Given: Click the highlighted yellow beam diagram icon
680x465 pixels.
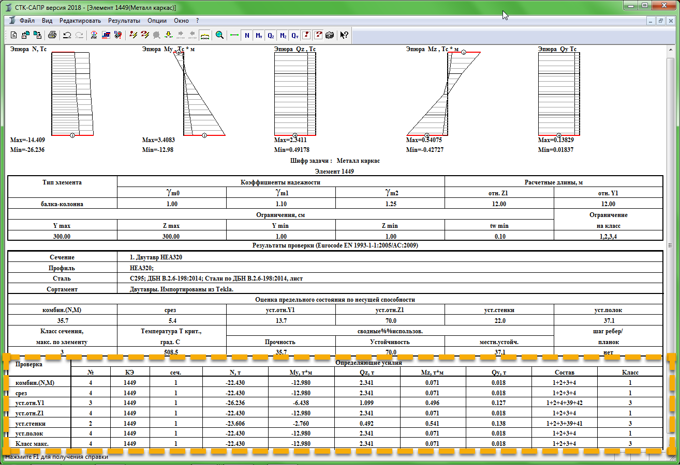Looking at the screenshot, I should pyautogui.click(x=204, y=35).
